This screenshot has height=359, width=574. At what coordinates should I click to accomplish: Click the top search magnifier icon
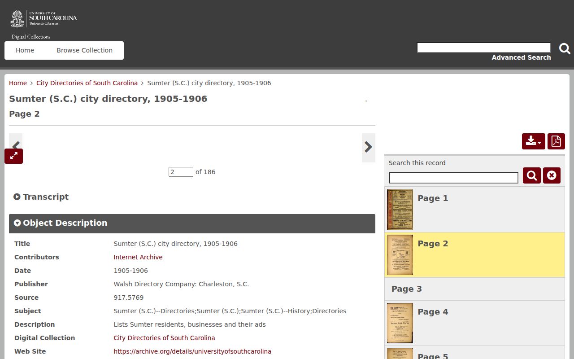[565, 48]
